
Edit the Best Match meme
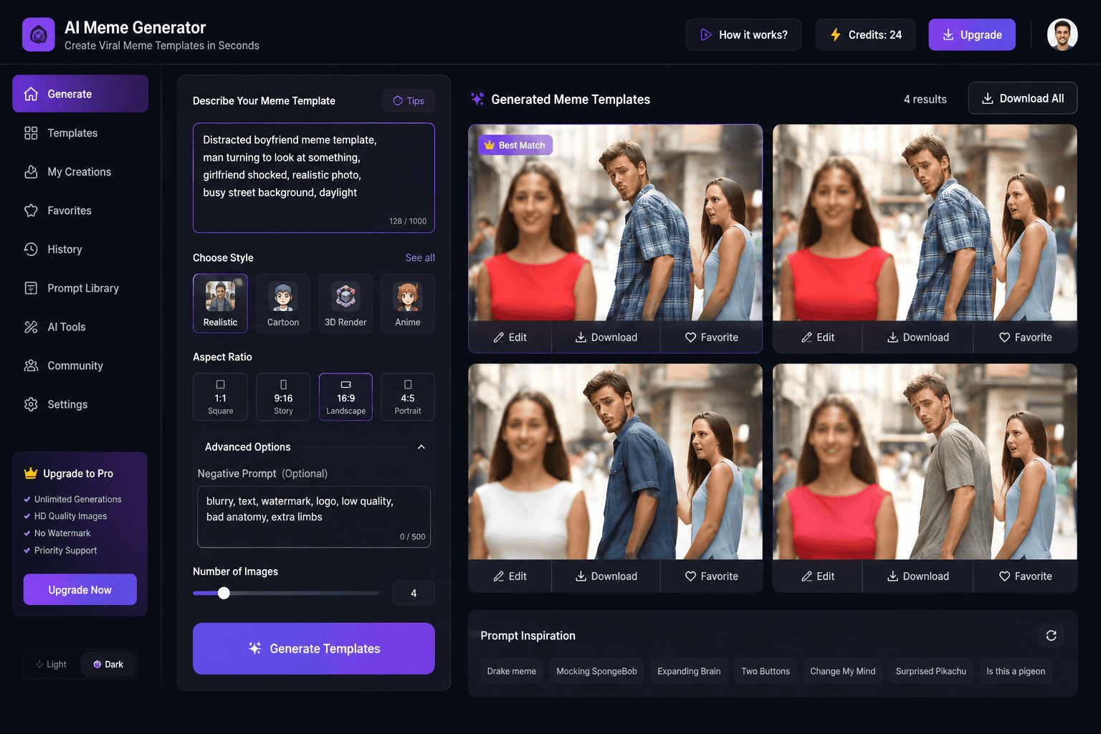(510, 338)
